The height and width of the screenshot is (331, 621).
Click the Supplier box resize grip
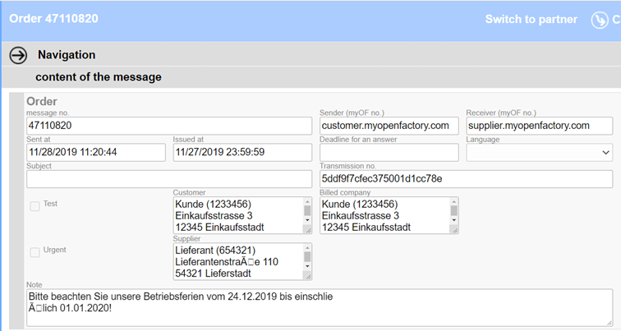pos(307,276)
